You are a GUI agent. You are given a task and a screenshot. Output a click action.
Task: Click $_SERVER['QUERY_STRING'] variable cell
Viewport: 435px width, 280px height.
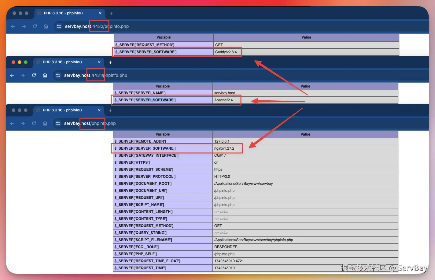(163, 233)
